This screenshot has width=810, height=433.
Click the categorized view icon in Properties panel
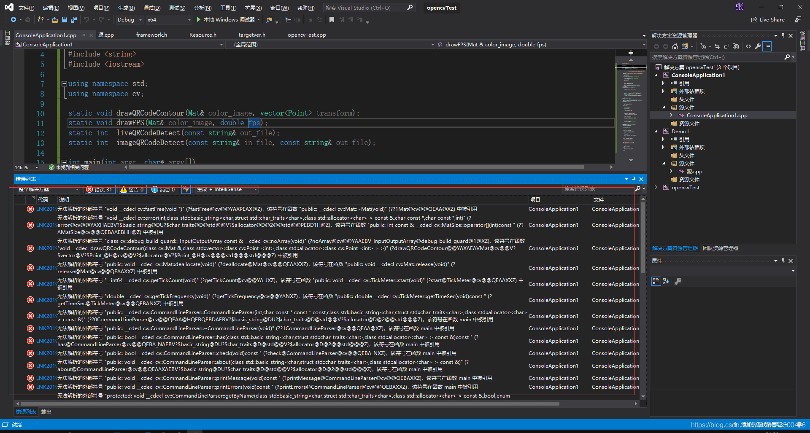pos(656,281)
